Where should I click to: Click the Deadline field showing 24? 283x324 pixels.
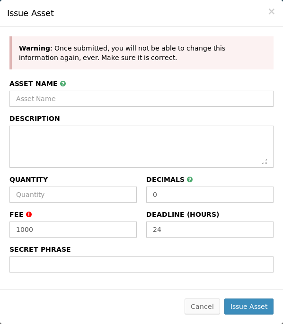pos(210,230)
